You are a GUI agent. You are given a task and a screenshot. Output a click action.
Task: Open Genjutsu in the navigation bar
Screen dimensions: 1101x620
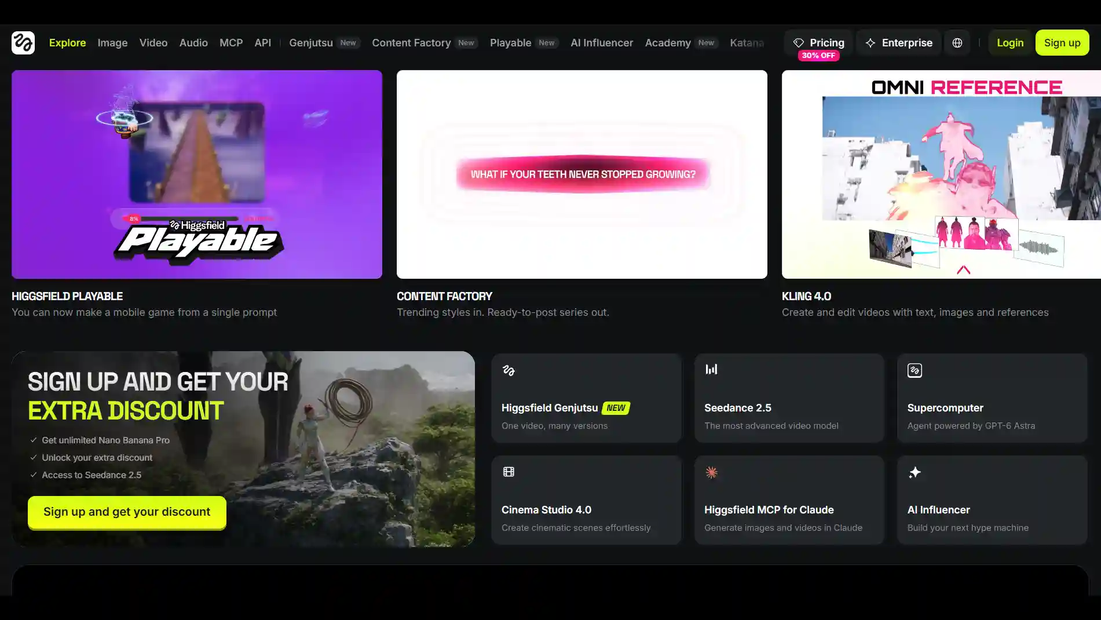click(x=311, y=43)
